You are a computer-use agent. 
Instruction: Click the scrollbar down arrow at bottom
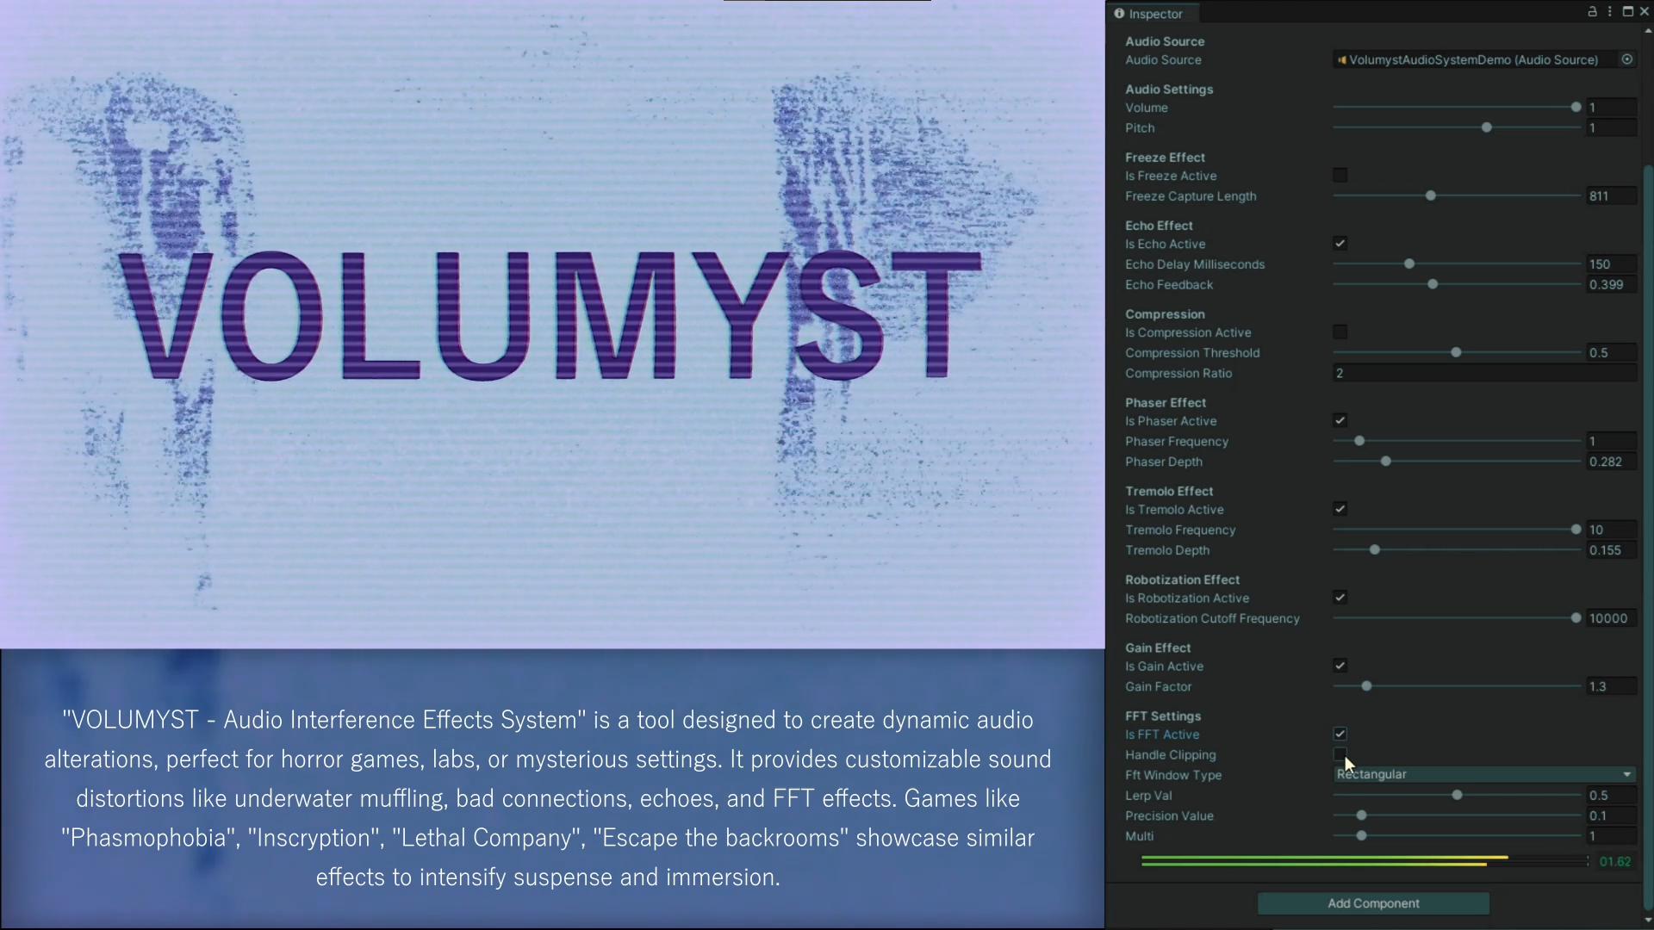[1648, 920]
